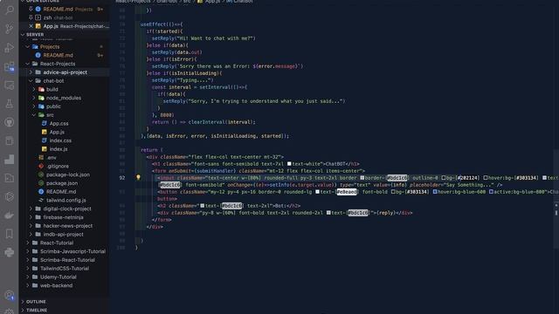This screenshot has height=314, width=559.
Task: Collapse the Projects folder
Action: [x=28, y=46]
